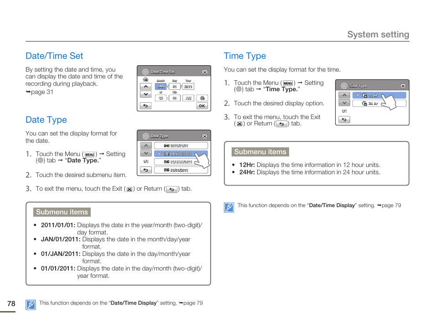This screenshot has width=435, height=333.
Task: Click the MENU icon in Date Type step 1
Action: point(90,154)
